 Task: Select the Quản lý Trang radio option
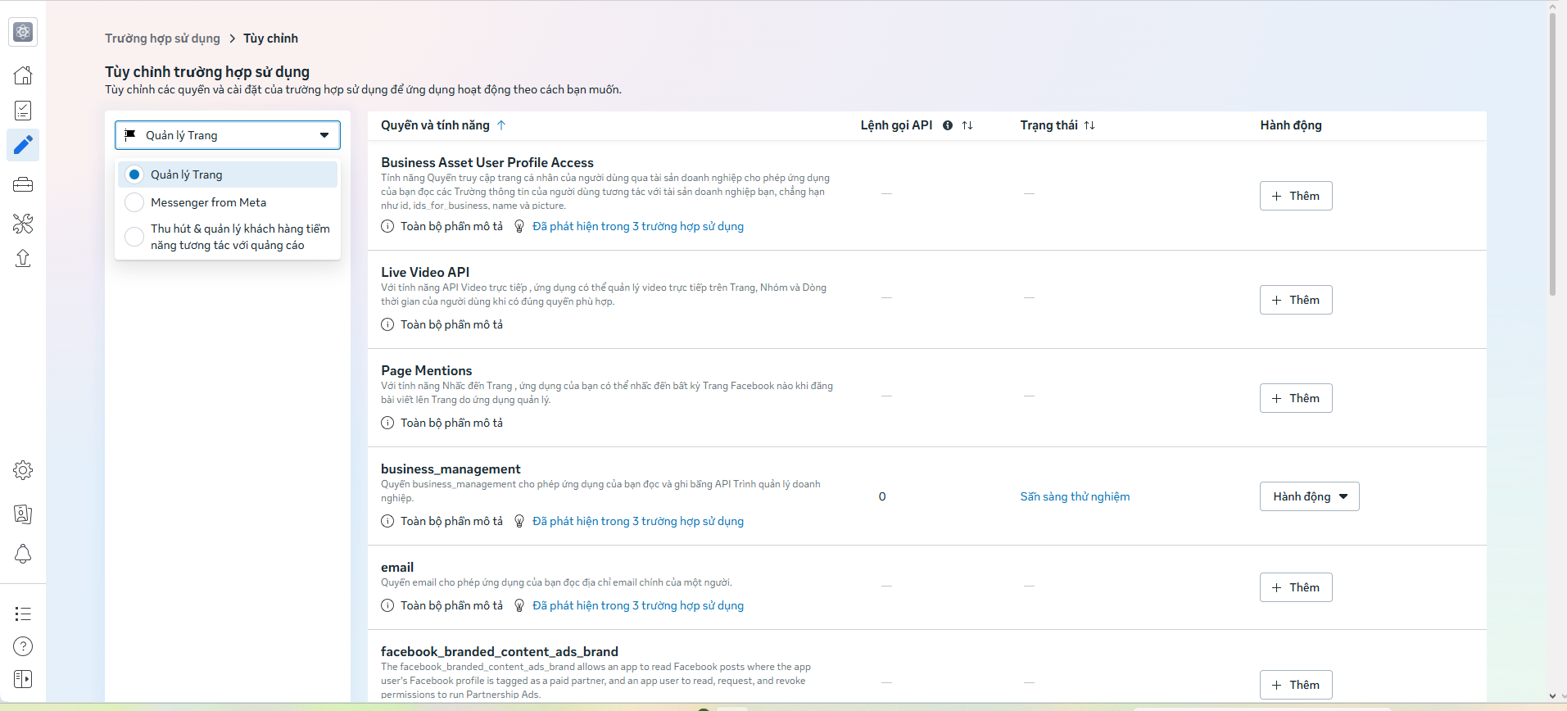tap(134, 174)
